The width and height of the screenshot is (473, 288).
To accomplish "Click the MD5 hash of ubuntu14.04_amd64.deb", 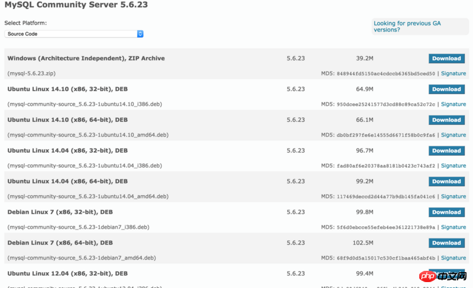I will 386,196.
